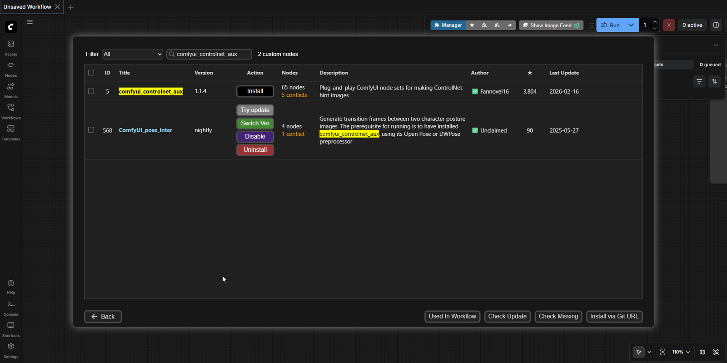Screen dimensions: 727x363
Task: Click Try update for ComfyUI_pose_inter
Action: click(255, 110)
